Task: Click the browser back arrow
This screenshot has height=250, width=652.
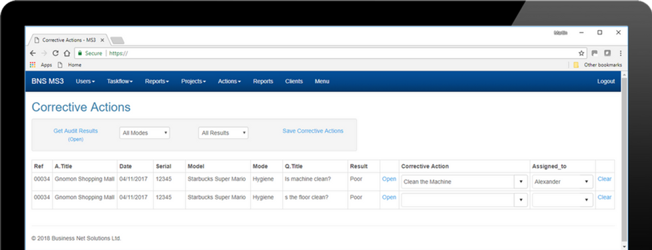Action: coord(33,53)
